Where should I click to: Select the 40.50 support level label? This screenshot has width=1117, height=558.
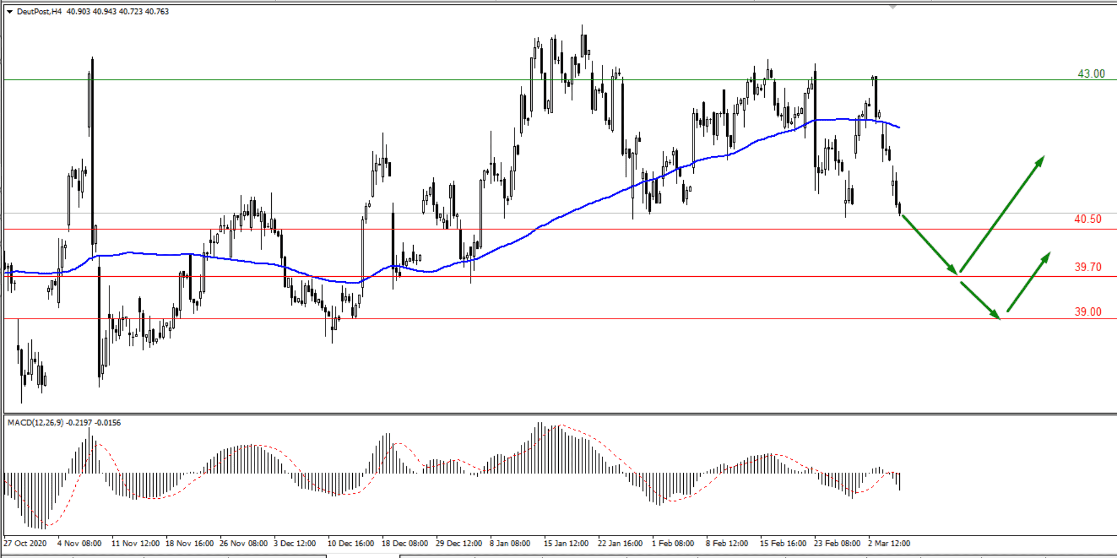(1087, 219)
